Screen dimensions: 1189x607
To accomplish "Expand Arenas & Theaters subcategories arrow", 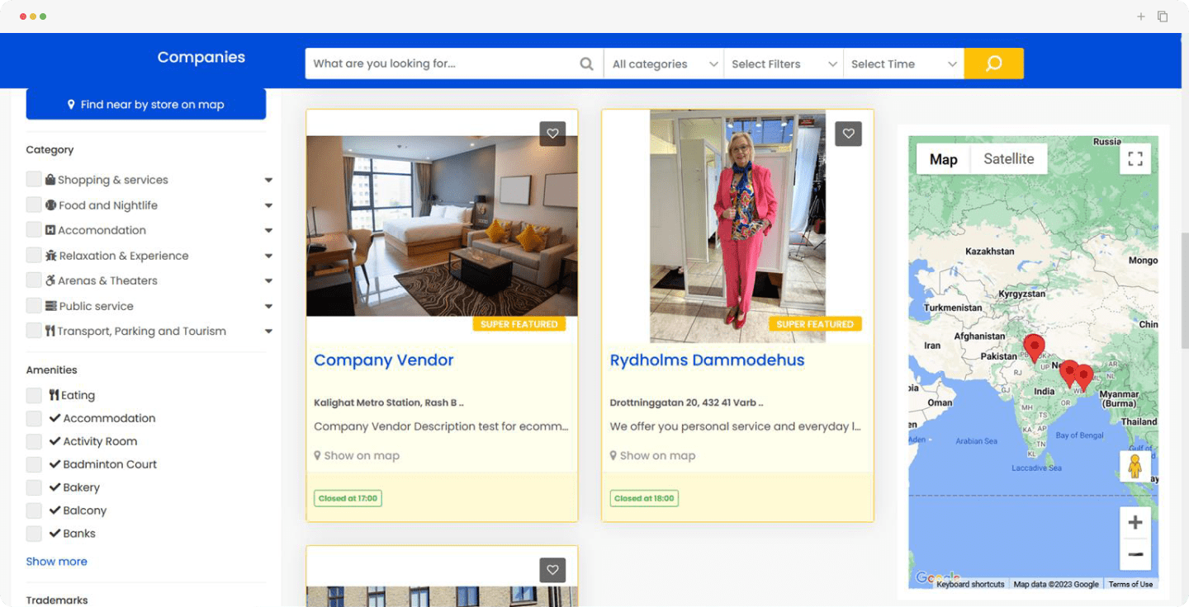I will click(x=268, y=280).
